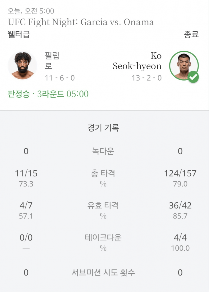Tap Philip Rowe's fighter photo

tap(23, 65)
